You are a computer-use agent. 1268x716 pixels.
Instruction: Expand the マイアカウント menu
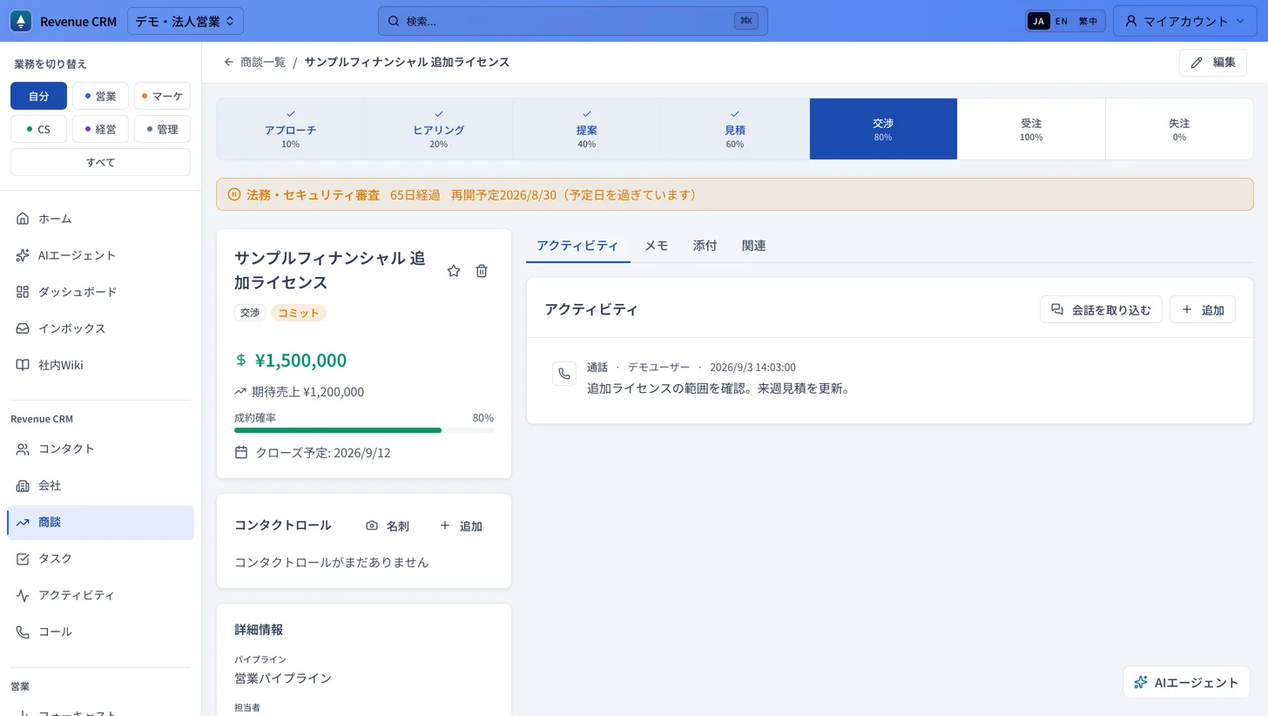pos(1183,21)
